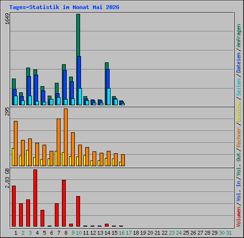Click the day 16 axis label
Image resolution: width=244 pixels, height=238 pixels.
click(x=122, y=233)
